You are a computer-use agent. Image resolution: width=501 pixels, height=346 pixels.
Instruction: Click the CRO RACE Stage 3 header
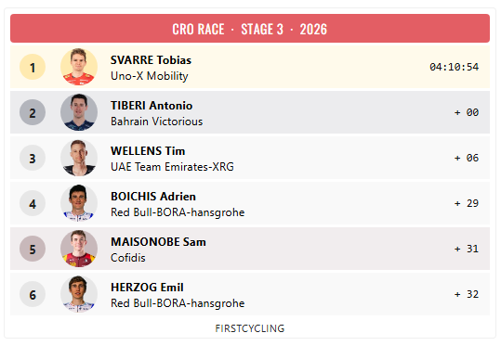pyautogui.click(x=250, y=29)
